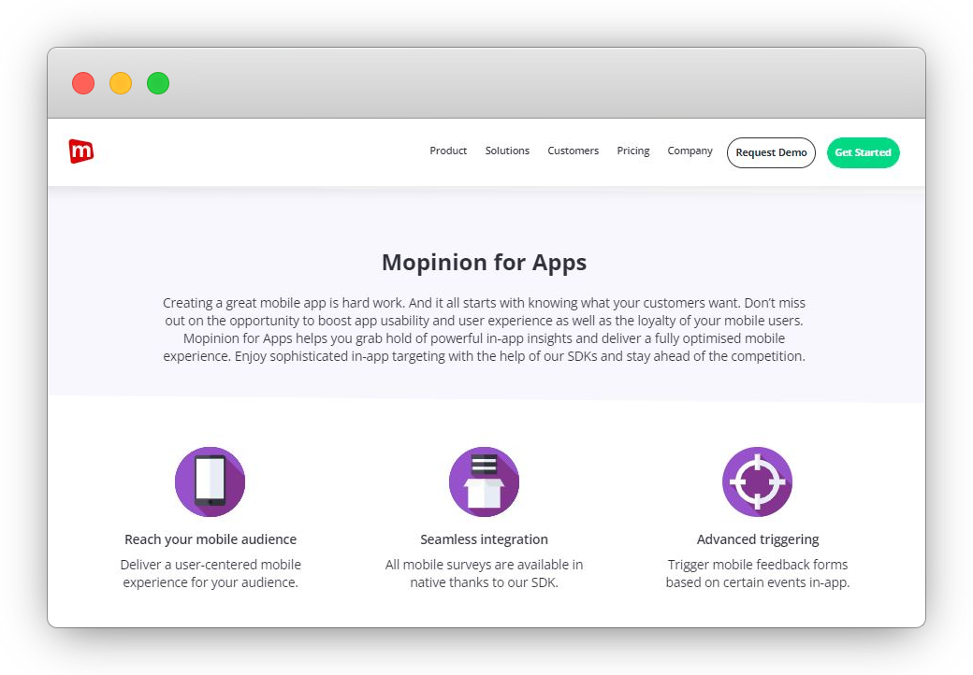The width and height of the screenshot is (973, 675).
Task: Click the Reach your mobile audience title
Action: (211, 539)
